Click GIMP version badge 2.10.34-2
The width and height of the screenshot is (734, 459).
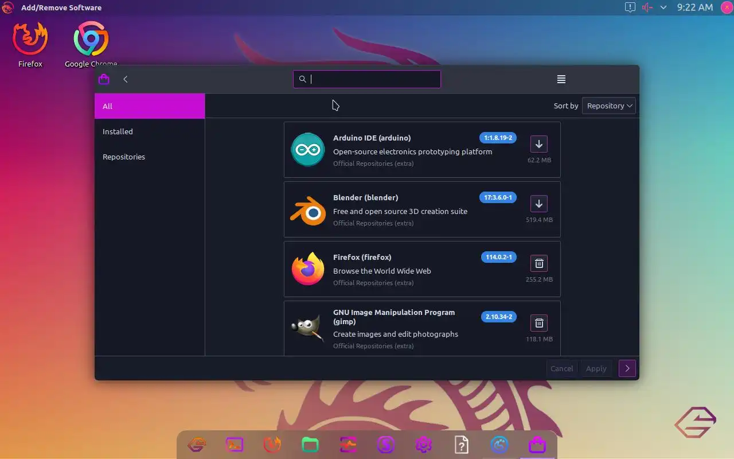coord(499,317)
